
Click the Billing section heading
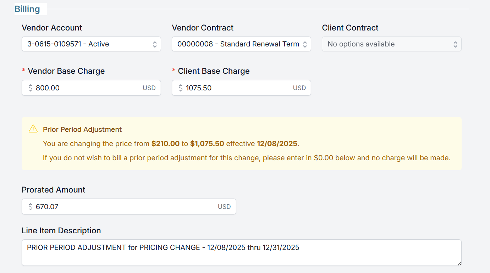[x=27, y=9]
